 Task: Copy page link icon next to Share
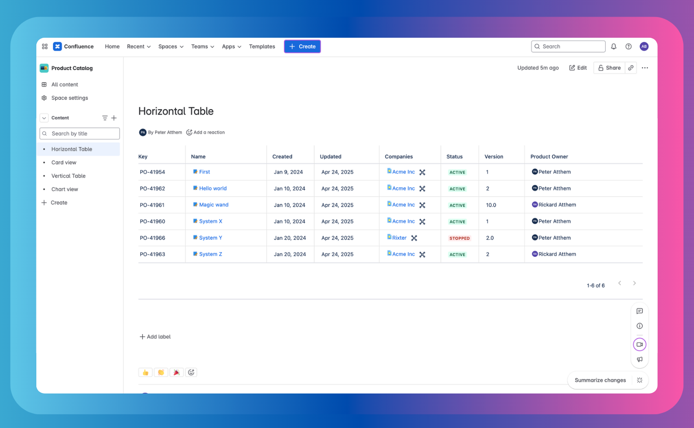click(x=631, y=68)
